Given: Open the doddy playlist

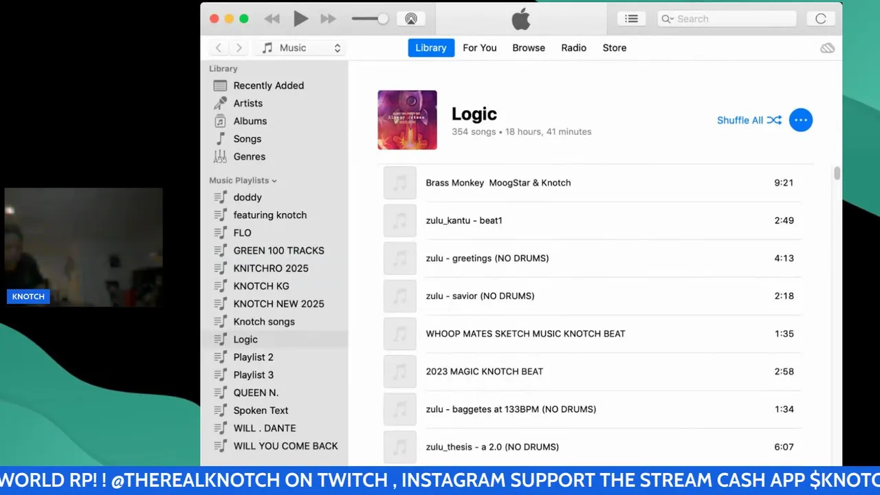Looking at the screenshot, I should point(274,197).
